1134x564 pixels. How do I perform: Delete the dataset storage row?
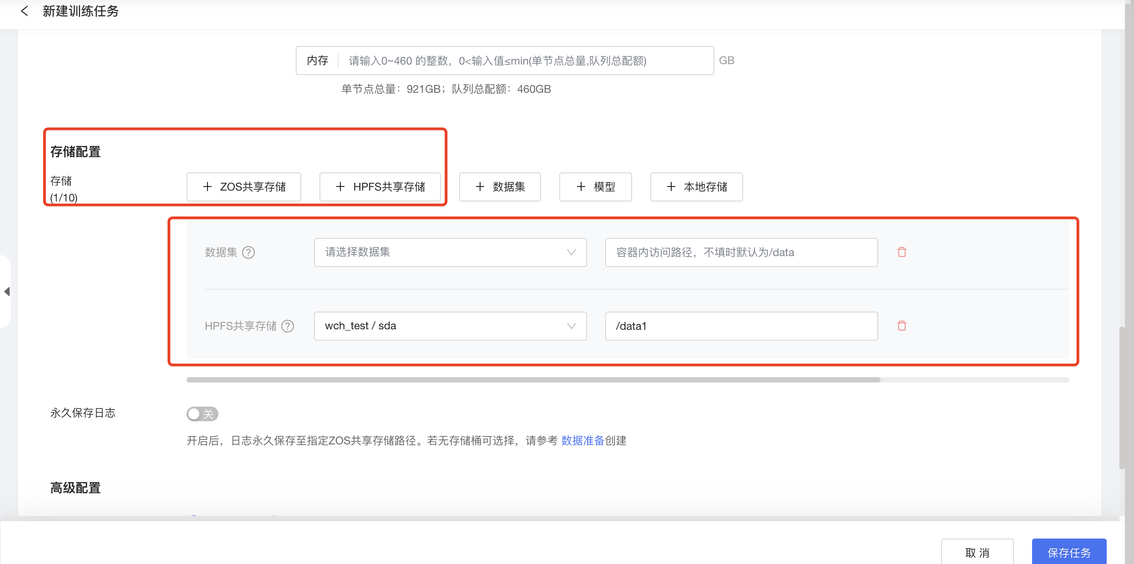point(901,252)
